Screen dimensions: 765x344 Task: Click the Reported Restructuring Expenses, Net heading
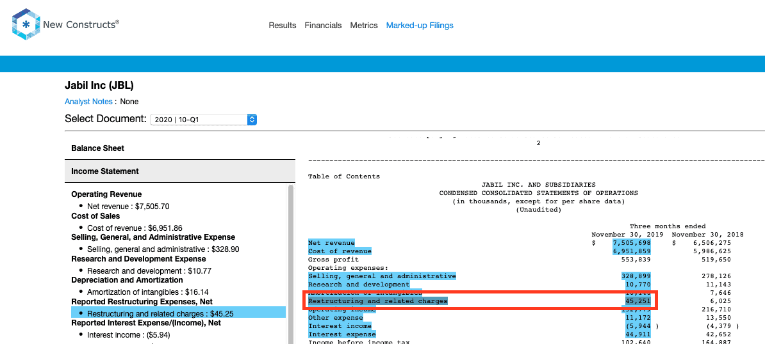pyautogui.click(x=142, y=302)
